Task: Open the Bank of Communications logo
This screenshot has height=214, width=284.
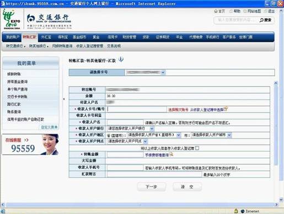Action: 49,21
